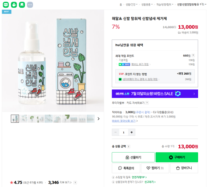
Task: Open more sharing options ellipsis icon
Action: tap(30, 5)
